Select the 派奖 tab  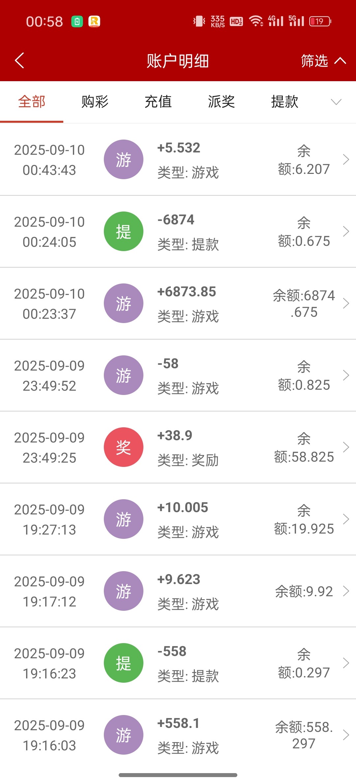tap(222, 102)
